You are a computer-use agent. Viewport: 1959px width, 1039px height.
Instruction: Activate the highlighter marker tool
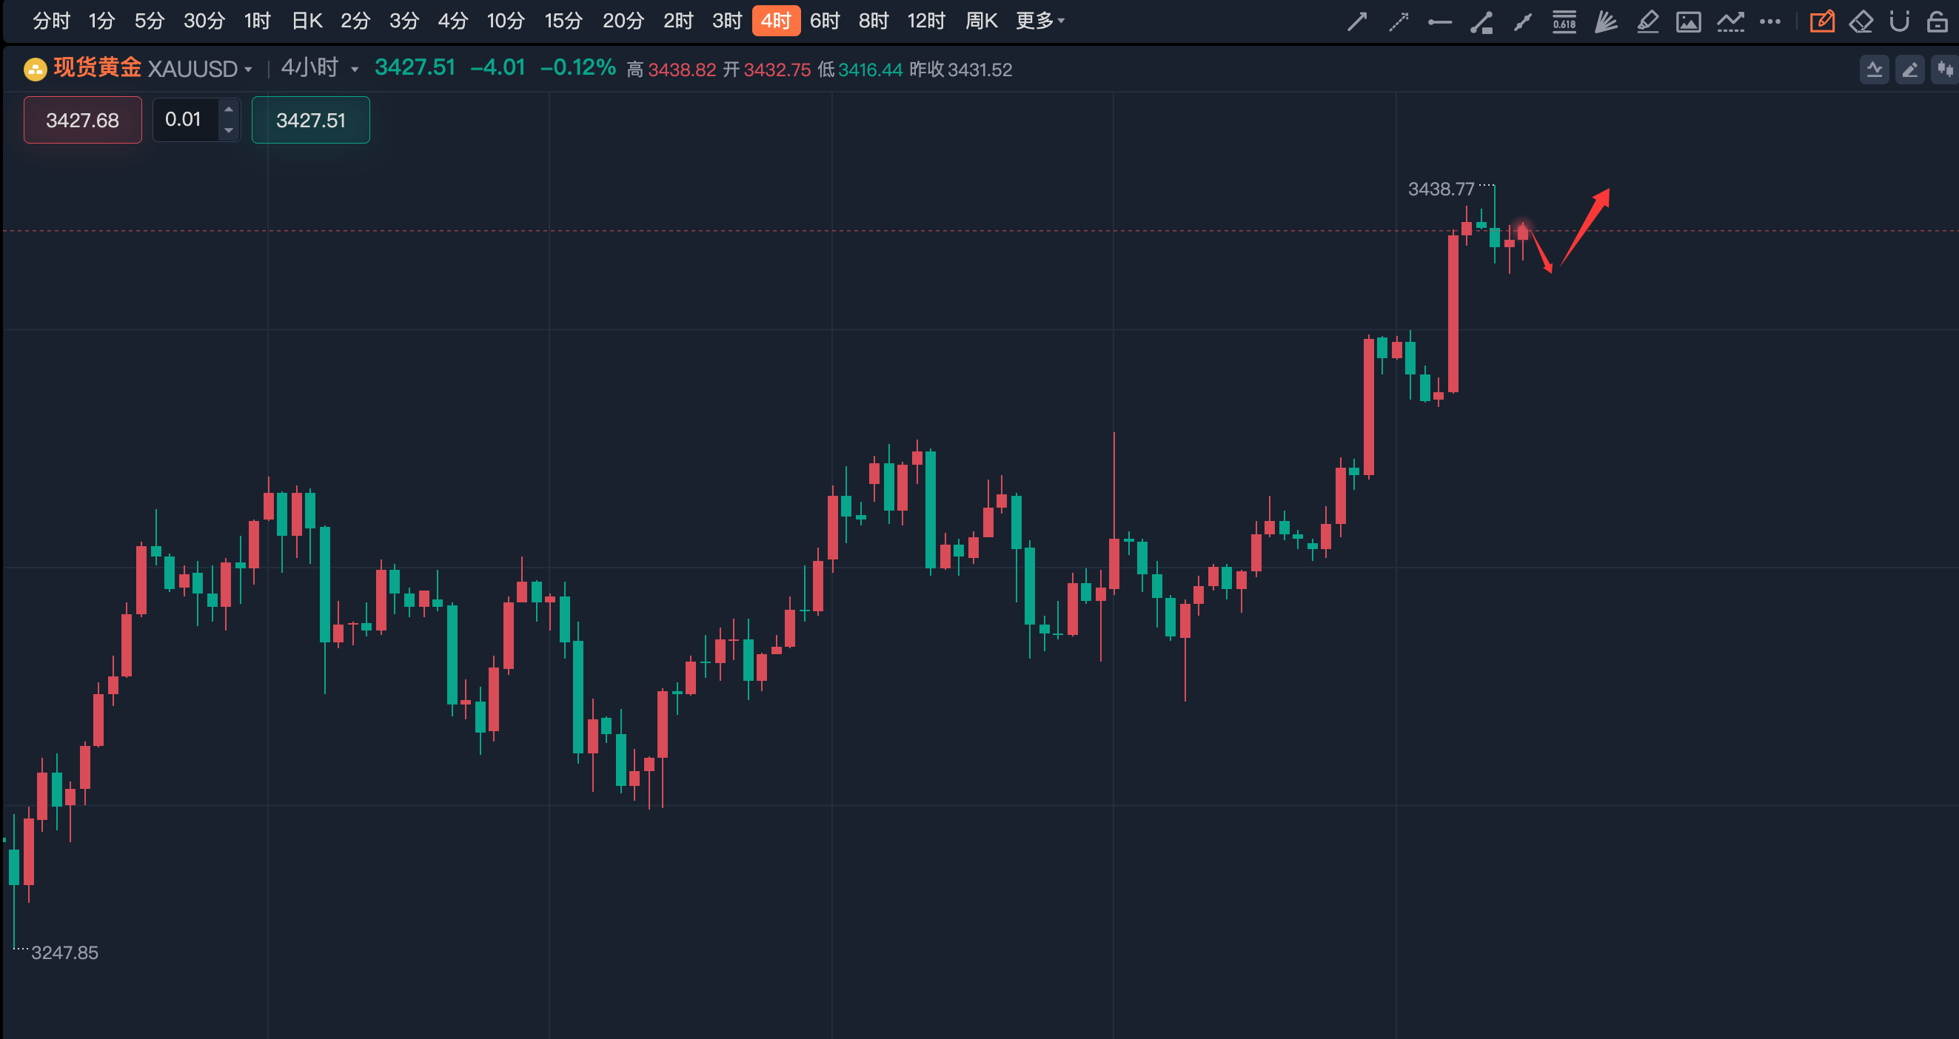tap(1647, 21)
